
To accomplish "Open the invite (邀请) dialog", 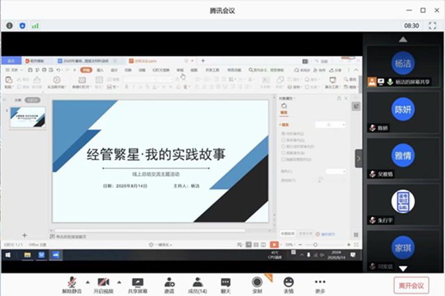I will pos(169,284).
